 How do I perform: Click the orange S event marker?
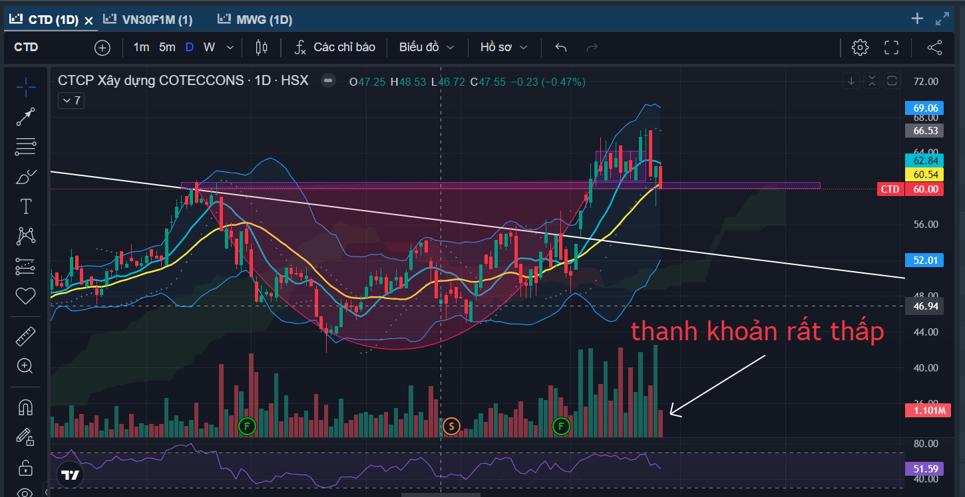[x=451, y=426]
